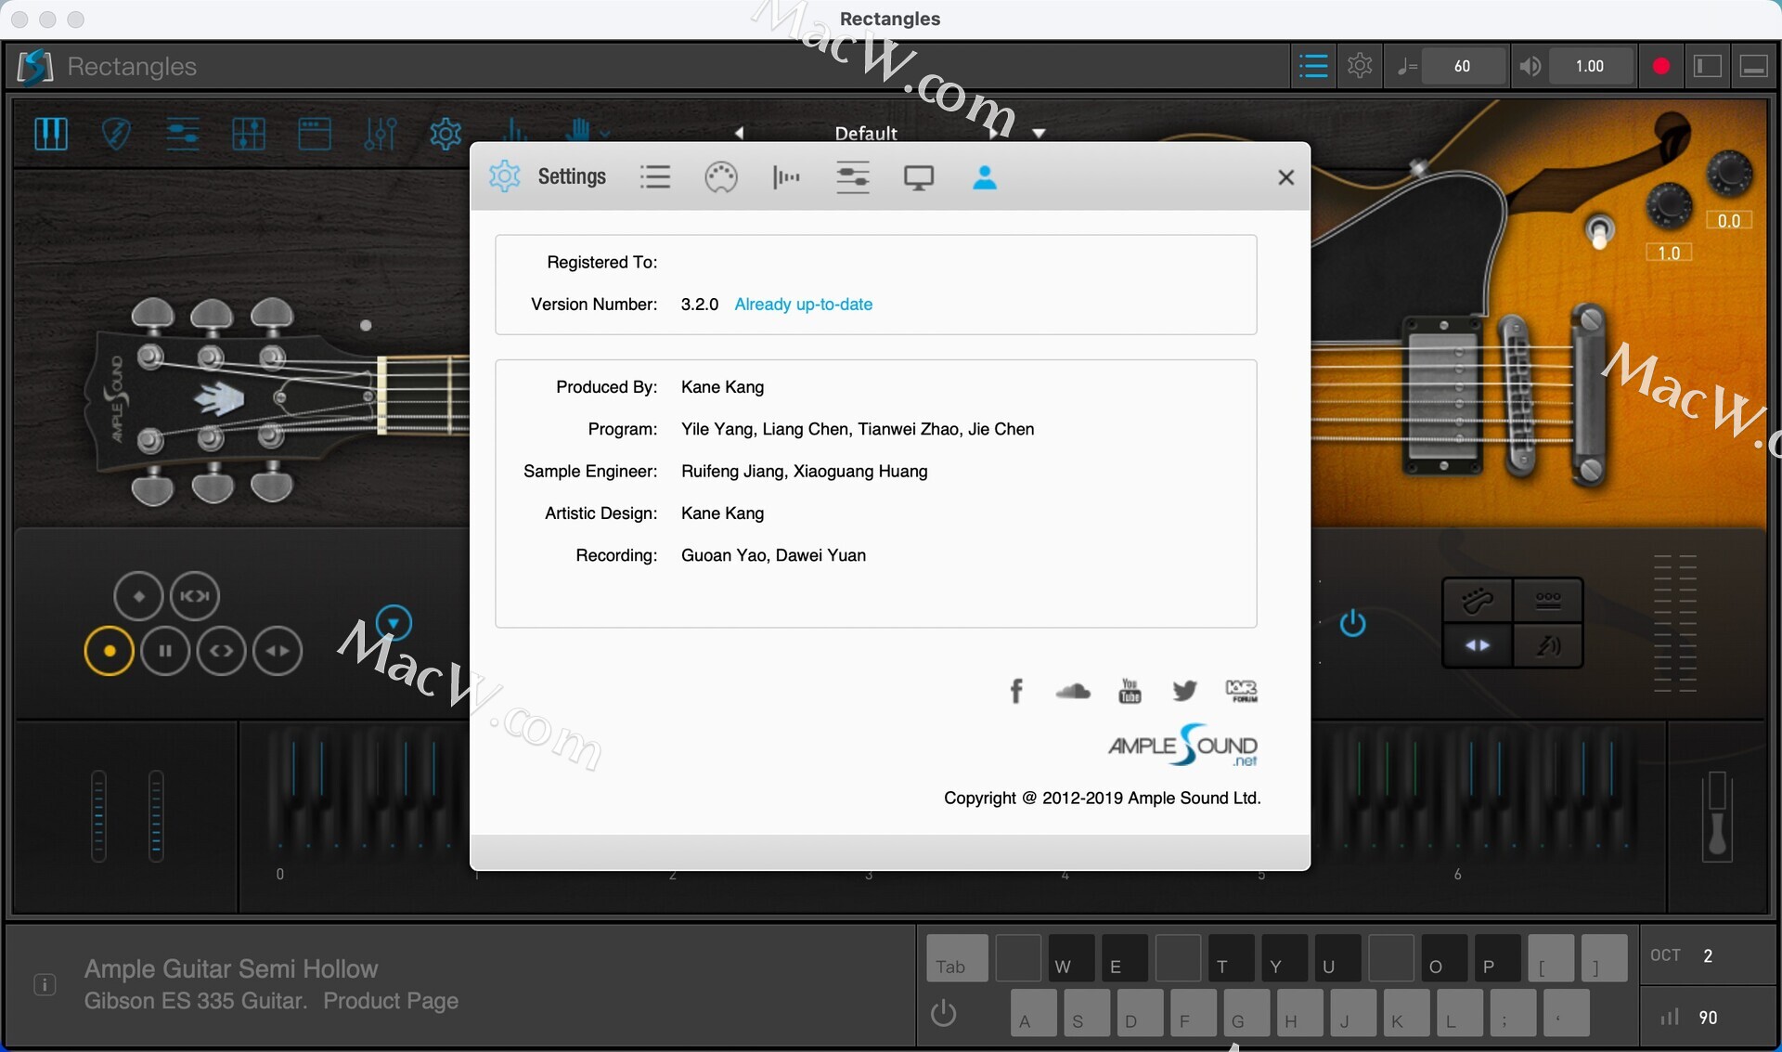Click the Already up-to-date link

click(804, 304)
